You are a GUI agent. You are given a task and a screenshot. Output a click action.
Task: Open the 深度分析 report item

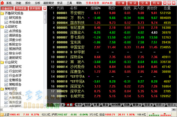point(13,40)
